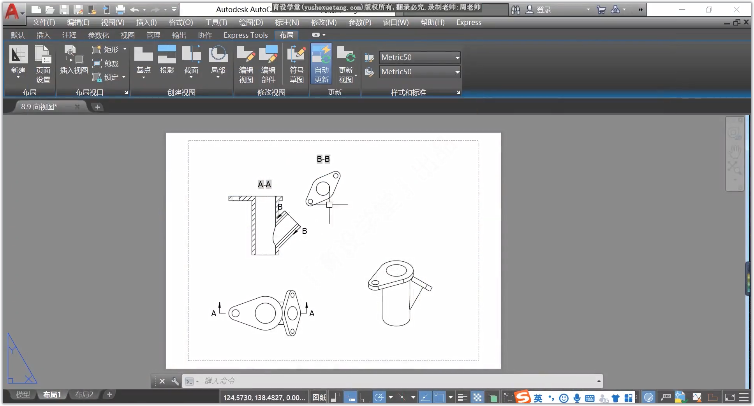Toggle transparency checkerboard in status bar
The height and width of the screenshot is (406, 754).
[x=477, y=397]
